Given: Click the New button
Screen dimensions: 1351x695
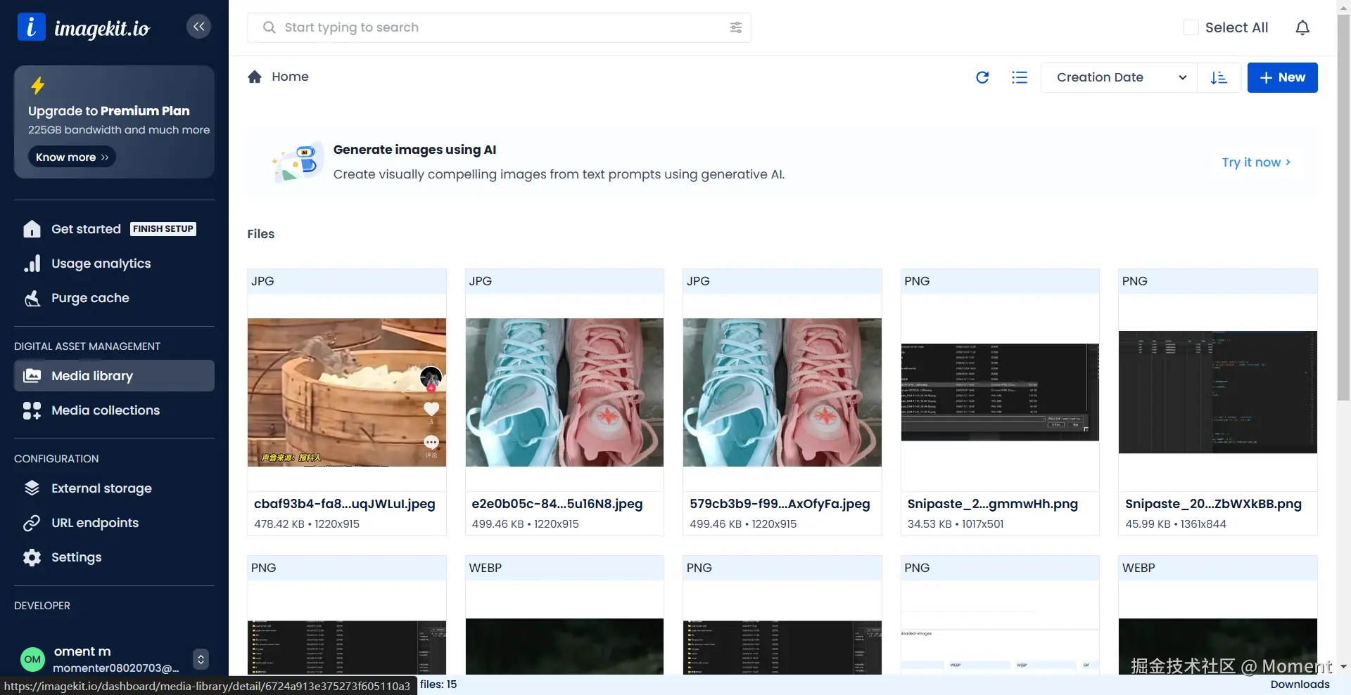Looking at the screenshot, I should coord(1282,77).
